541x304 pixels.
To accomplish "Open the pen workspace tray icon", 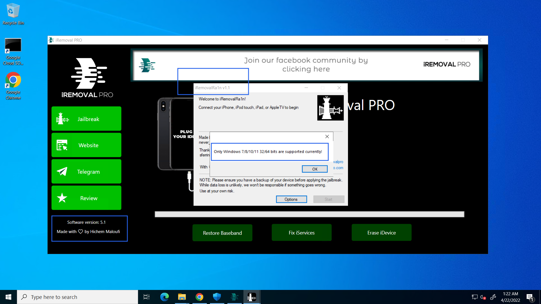I will (x=493, y=297).
